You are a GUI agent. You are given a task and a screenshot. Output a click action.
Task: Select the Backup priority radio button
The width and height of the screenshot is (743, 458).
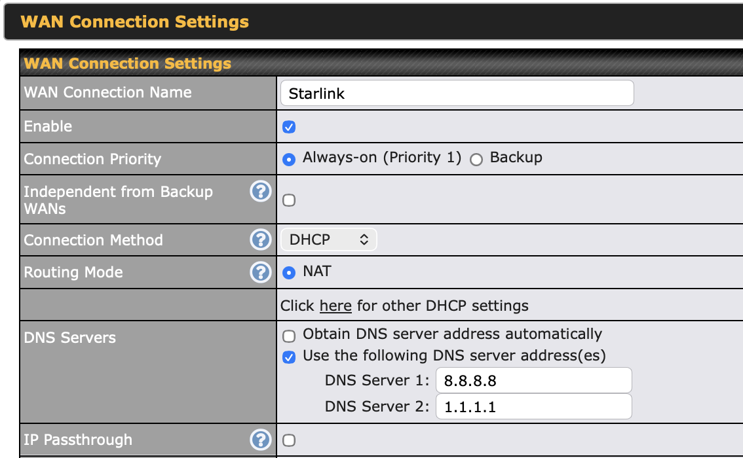point(476,160)
